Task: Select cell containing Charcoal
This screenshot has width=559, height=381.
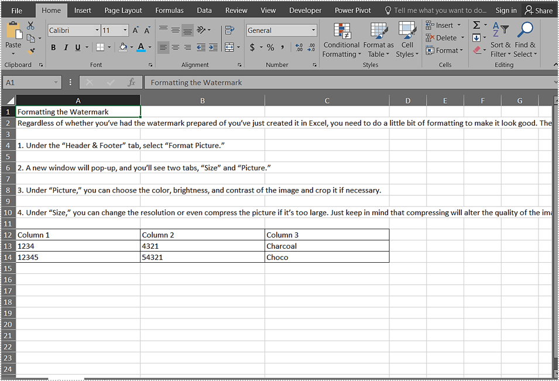Action: (327, 246)
